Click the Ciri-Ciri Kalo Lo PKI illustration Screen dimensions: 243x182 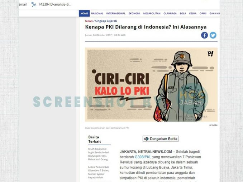[x=151, y=85]
